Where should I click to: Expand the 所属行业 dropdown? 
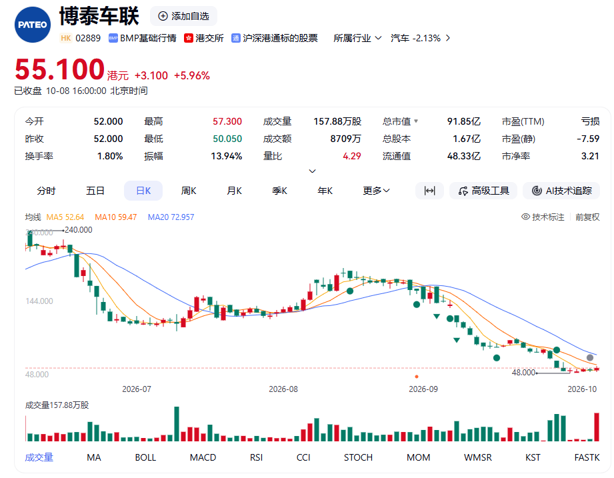[357, 38]
